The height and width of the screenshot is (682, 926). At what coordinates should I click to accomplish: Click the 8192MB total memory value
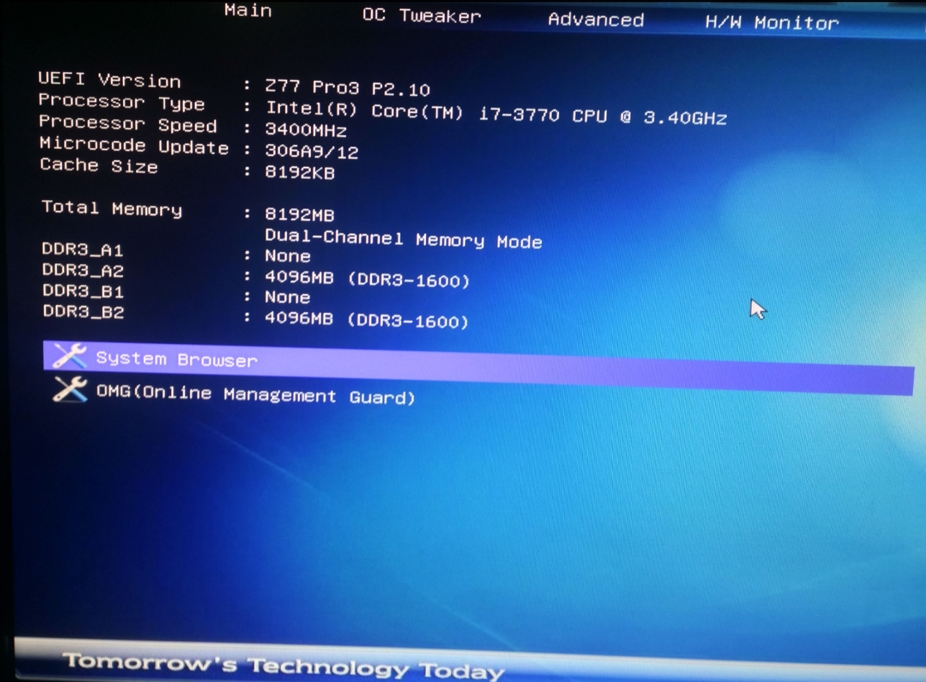coord(300,214)
